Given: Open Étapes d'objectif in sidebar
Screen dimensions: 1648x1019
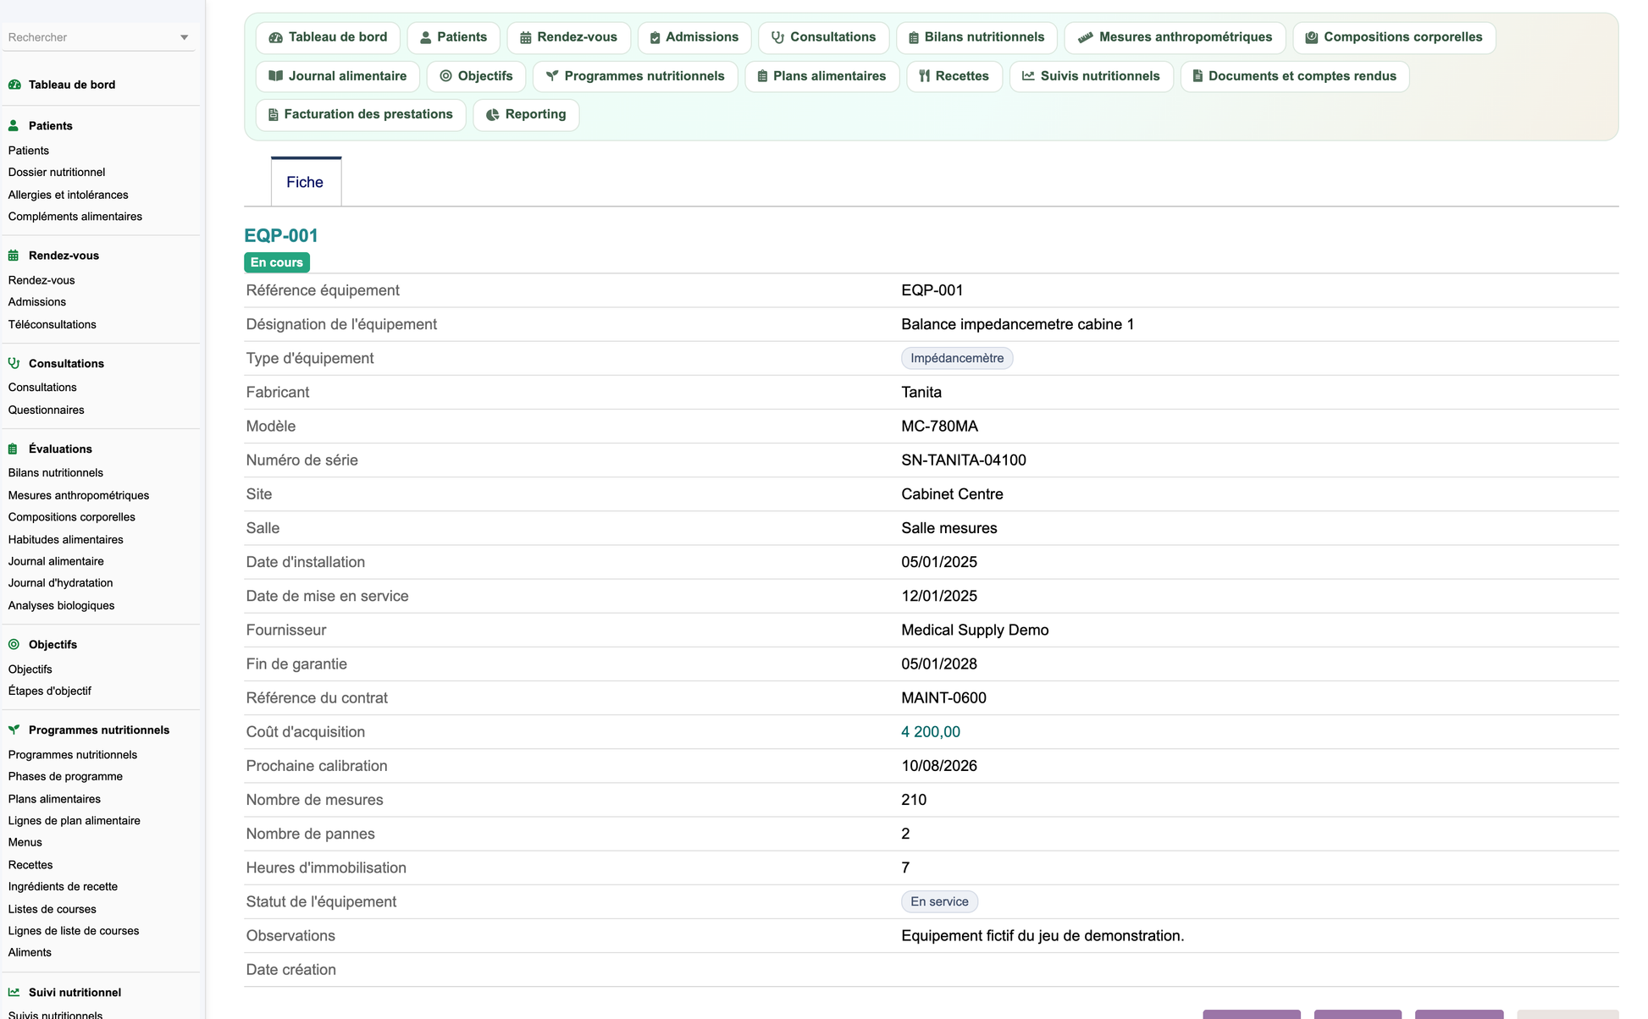Looking at the screenshot, I should (x=50, y=691).
